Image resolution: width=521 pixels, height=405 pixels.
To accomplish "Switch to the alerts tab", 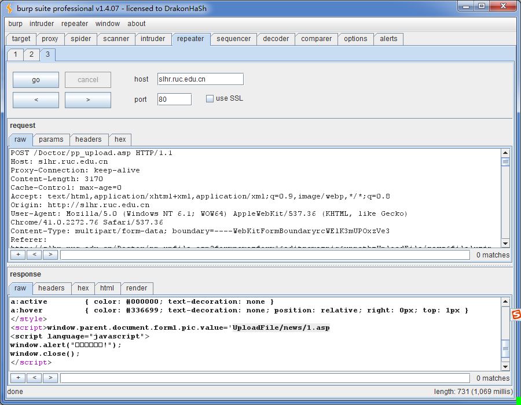I will pos(388,39).
